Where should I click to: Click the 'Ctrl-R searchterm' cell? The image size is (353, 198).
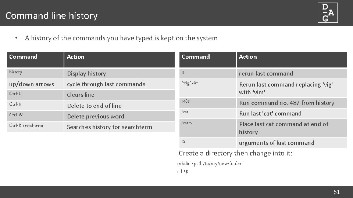pos(26,125)
